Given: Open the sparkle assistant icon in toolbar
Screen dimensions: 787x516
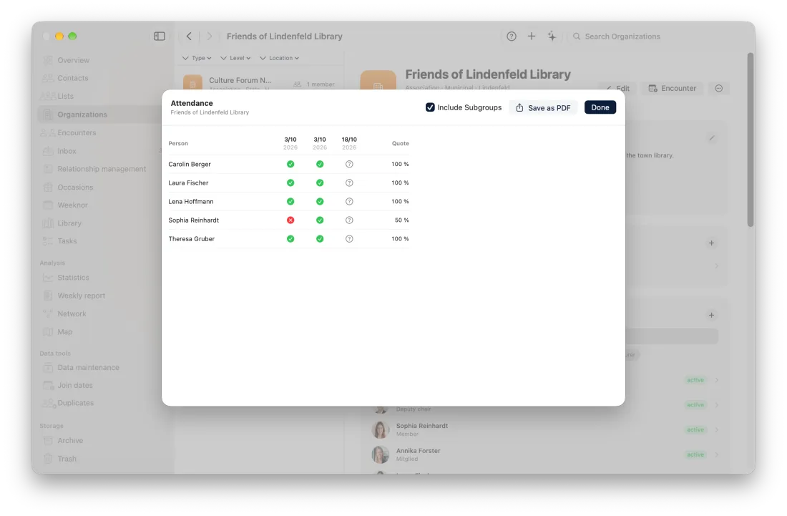Looking at the screenshot, I should [x=552, y=36].
